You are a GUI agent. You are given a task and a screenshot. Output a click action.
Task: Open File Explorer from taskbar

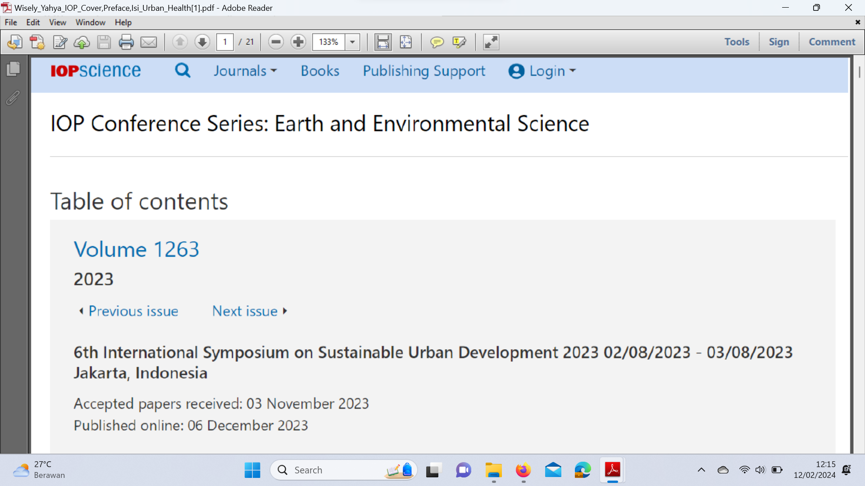(x=493, y=470)
